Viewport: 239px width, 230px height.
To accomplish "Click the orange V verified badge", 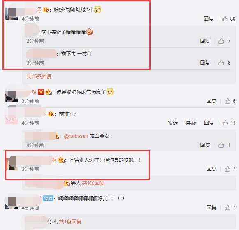I will pos(41,92).
